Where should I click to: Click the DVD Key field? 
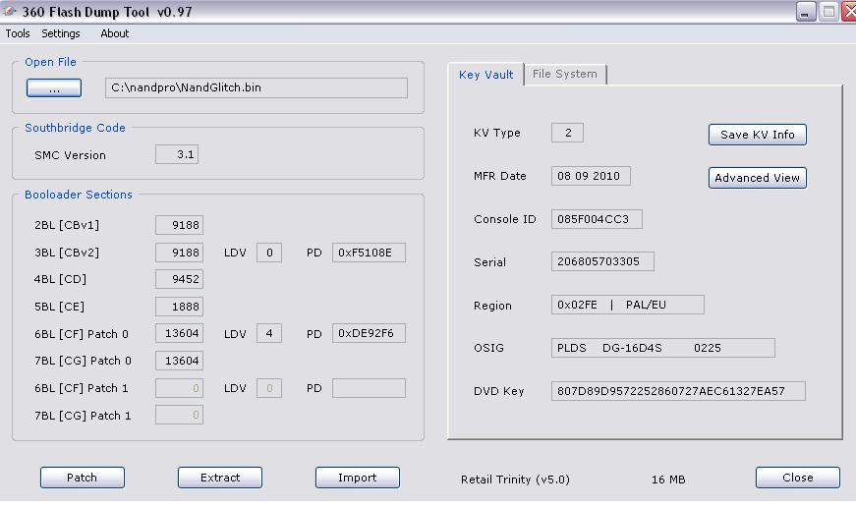(x=678, y=391)
